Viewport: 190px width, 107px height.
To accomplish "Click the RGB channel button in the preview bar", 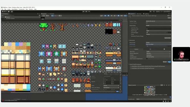I will click(161, 85).
